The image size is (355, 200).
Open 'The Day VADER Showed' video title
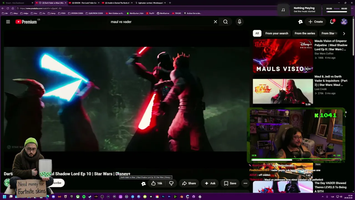tap(330, 187)
